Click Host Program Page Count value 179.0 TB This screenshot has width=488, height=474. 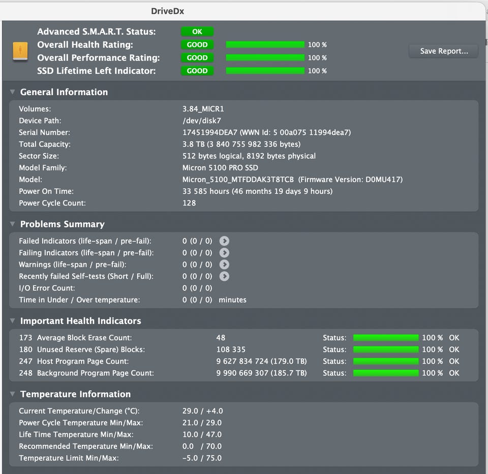pos(261,361)
